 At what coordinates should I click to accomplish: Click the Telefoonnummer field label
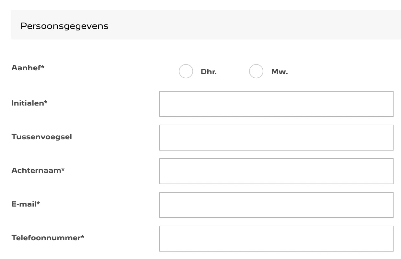point(48,238)
